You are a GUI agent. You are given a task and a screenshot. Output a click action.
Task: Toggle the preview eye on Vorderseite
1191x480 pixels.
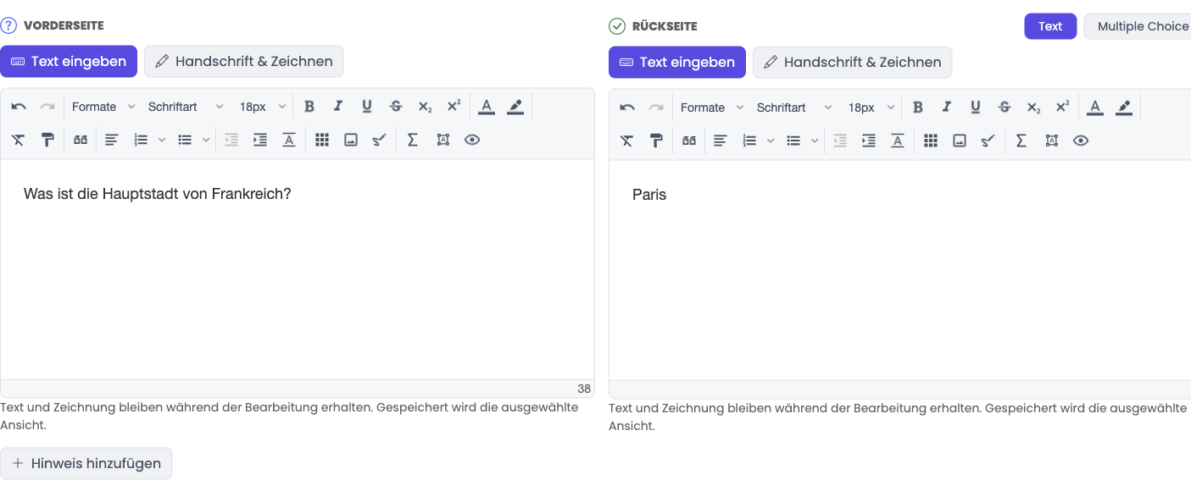click(x=472, y=140)
